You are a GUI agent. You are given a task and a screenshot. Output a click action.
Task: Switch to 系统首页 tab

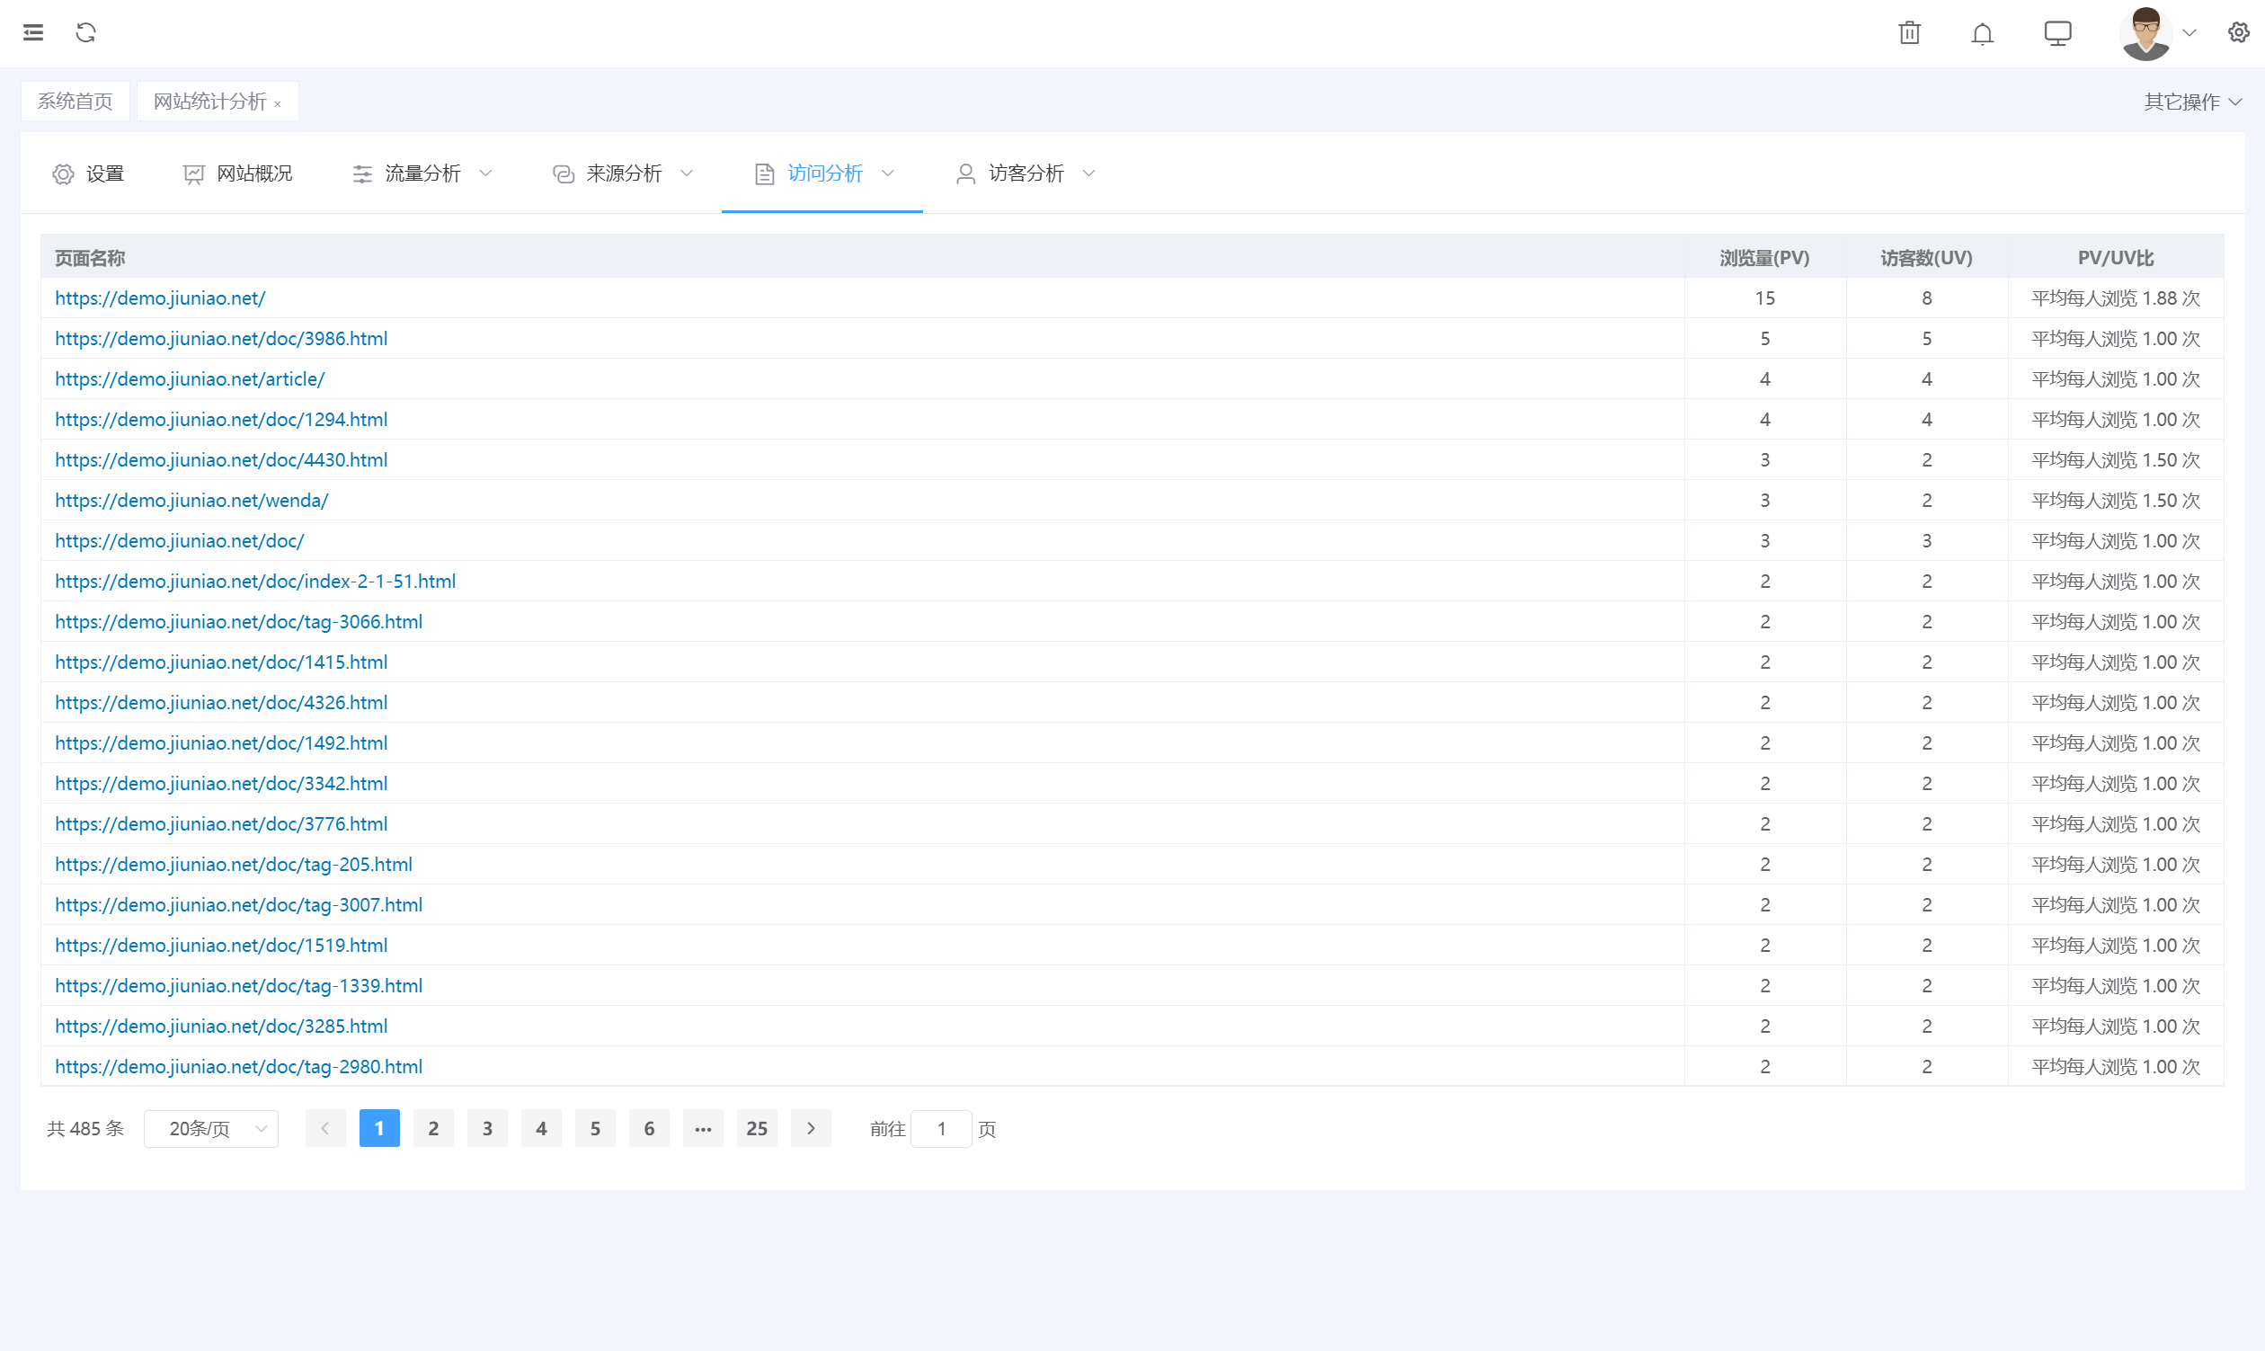(x=75, y=101)
